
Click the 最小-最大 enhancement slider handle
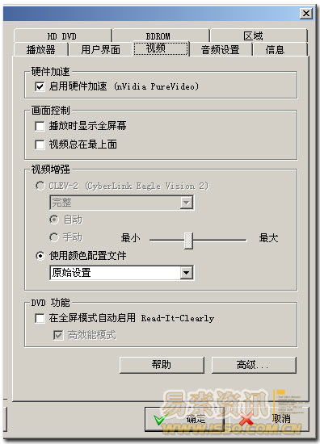[x=188, y=241]
